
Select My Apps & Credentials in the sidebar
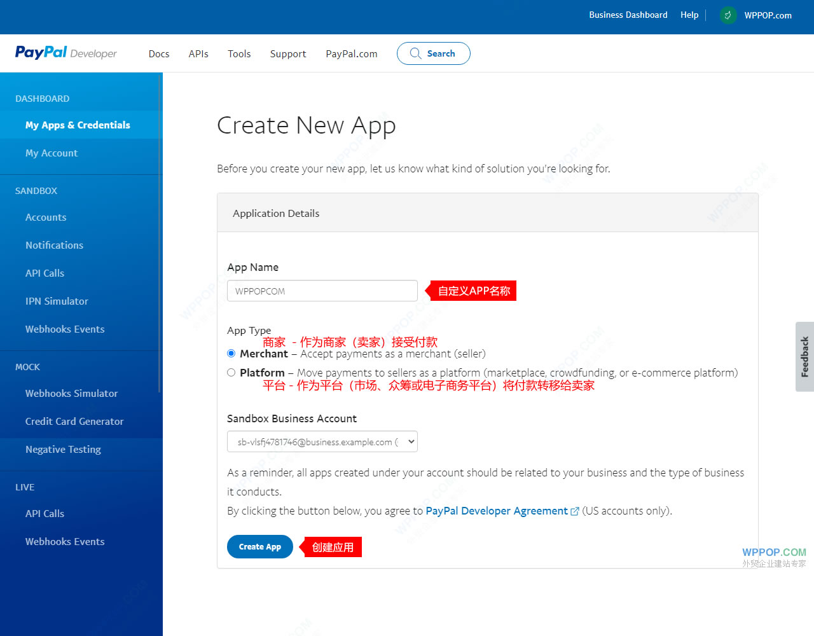[x=81, y=125]
